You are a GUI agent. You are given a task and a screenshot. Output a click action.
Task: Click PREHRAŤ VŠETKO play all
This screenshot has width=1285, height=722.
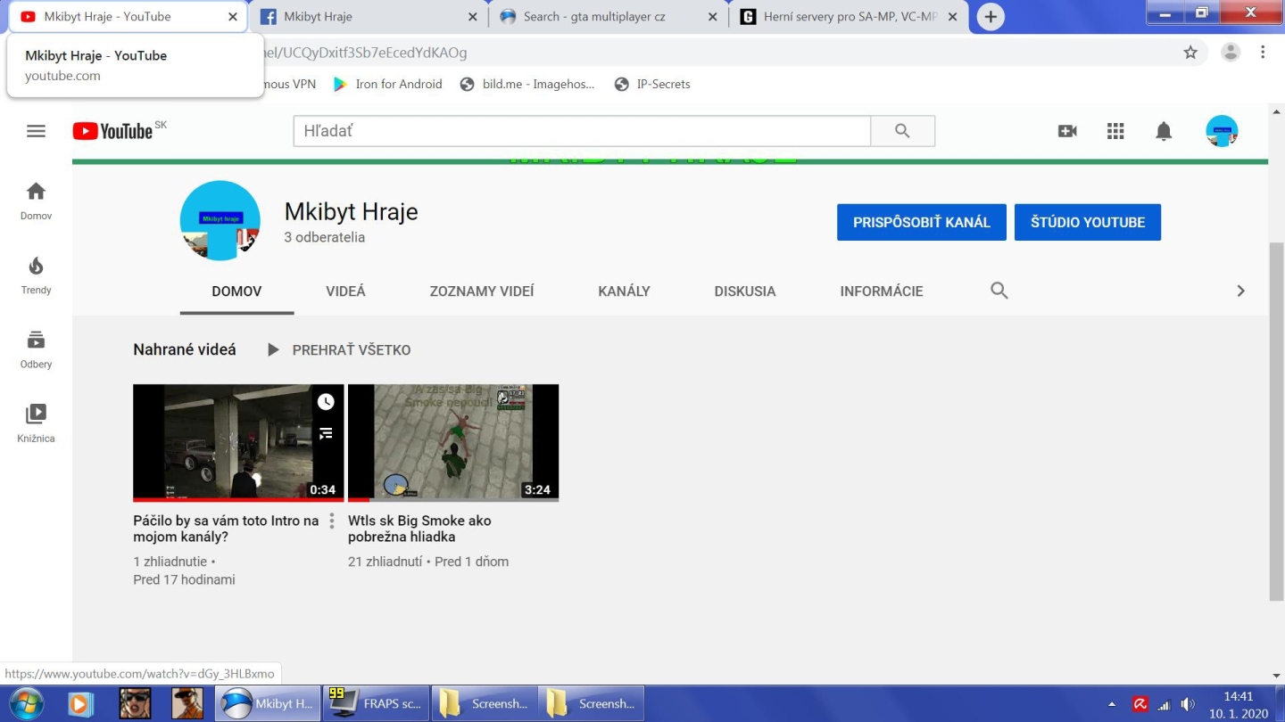[339, 350]
